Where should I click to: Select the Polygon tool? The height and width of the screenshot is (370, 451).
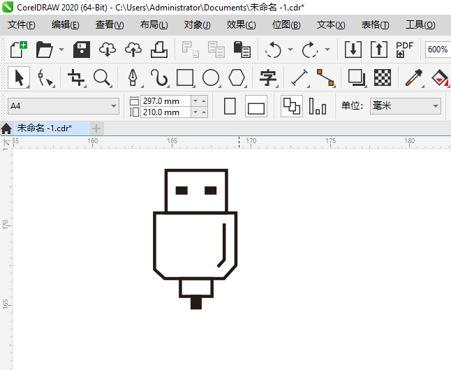coord(237,77)
